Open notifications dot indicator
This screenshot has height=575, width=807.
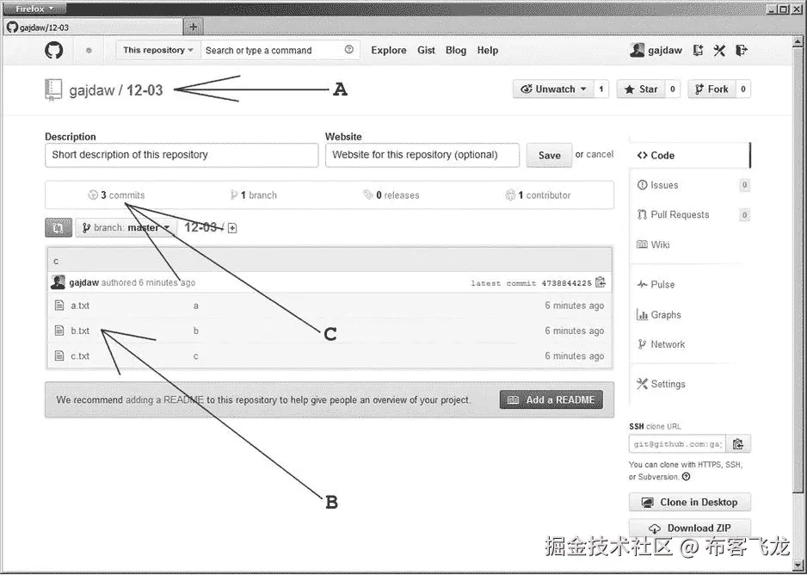(x=89, y=51)
